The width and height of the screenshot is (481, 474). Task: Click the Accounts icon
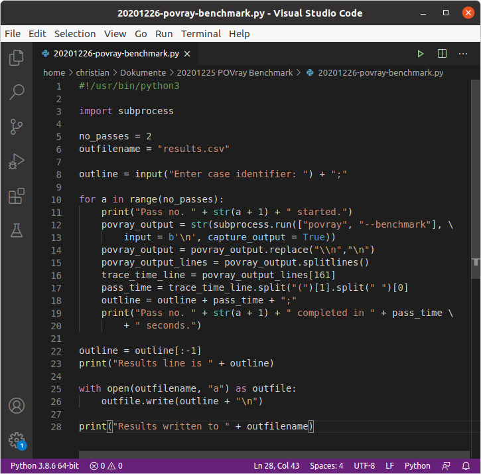[x=17, y=405]
